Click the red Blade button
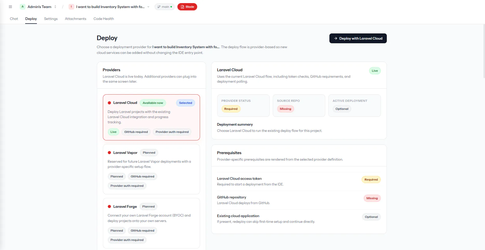485x250 pixels. click(187, 7)
